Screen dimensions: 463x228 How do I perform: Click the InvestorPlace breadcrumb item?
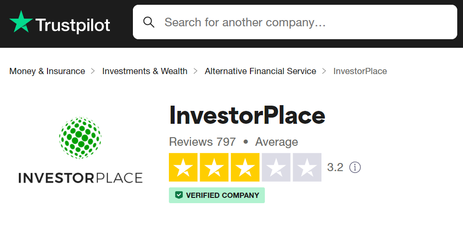click(360, 71)
